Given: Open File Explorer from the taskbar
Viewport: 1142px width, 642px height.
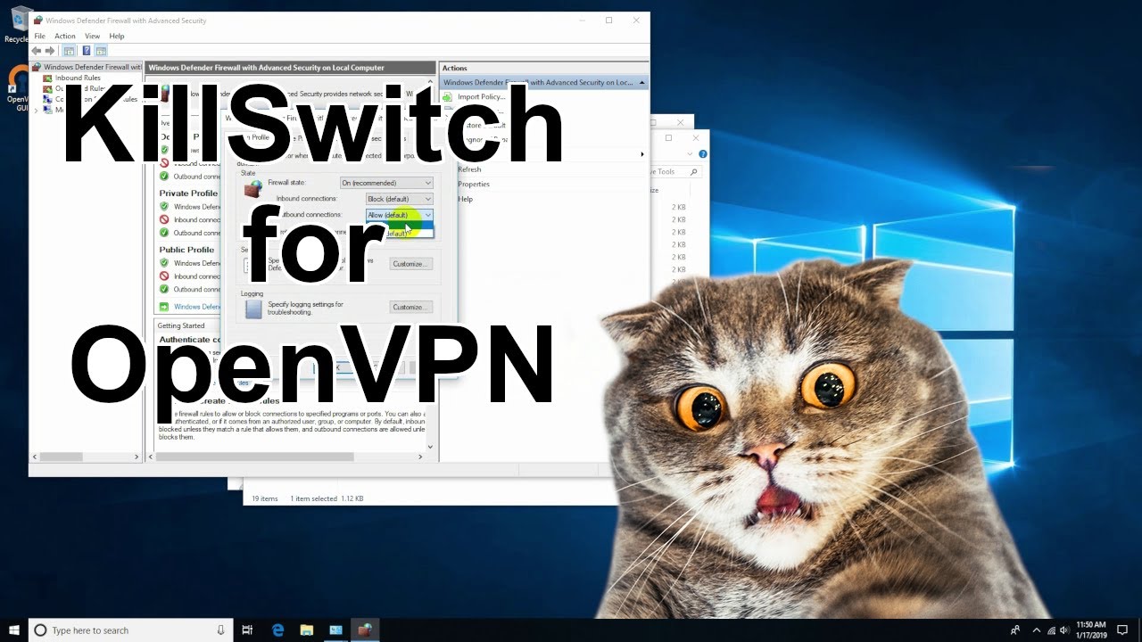Looking at the screenshot, I should [x=306, y=630].
